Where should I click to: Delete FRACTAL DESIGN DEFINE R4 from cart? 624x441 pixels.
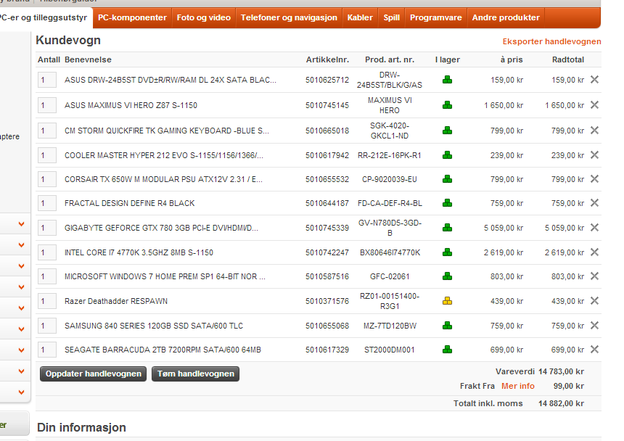tap(594, 203)
